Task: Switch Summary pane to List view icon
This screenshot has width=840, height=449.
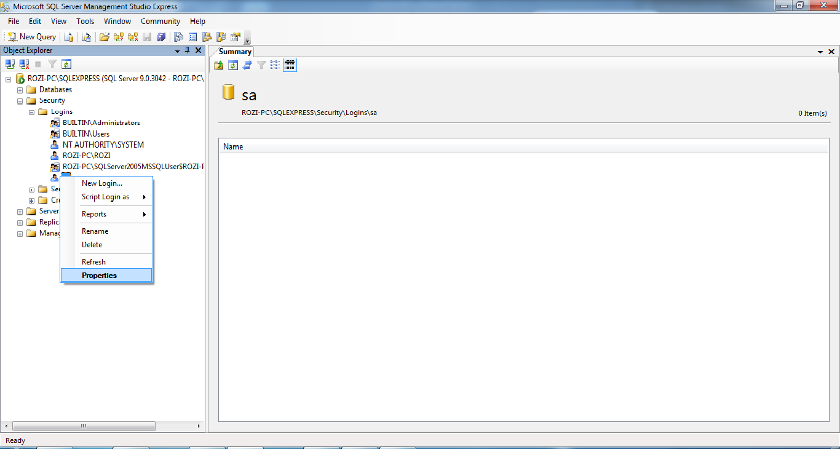Action: pos(275,65)
